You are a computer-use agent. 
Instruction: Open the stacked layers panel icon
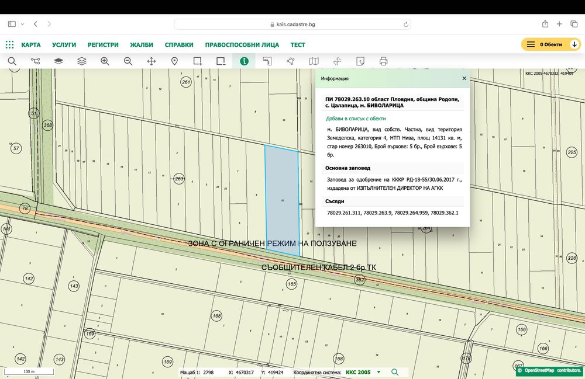(x=81, y=61)
